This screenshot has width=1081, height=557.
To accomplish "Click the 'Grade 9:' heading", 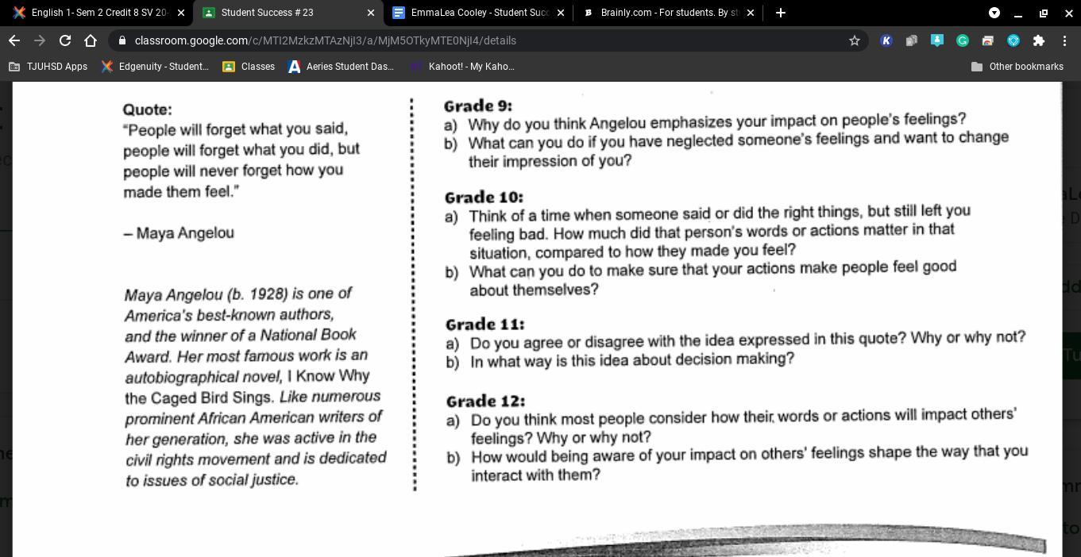I will click(477, 106).
